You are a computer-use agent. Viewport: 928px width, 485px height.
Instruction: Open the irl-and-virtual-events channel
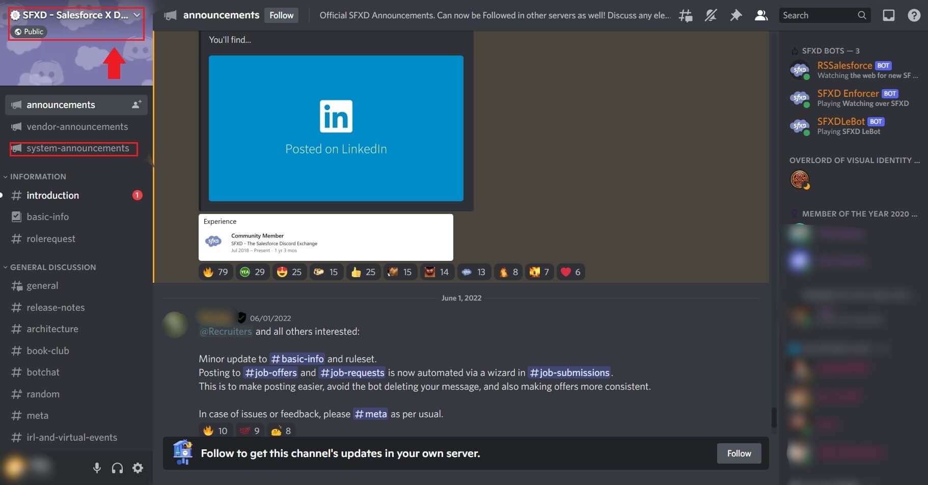pyautogui.click(x=76, y=438)
